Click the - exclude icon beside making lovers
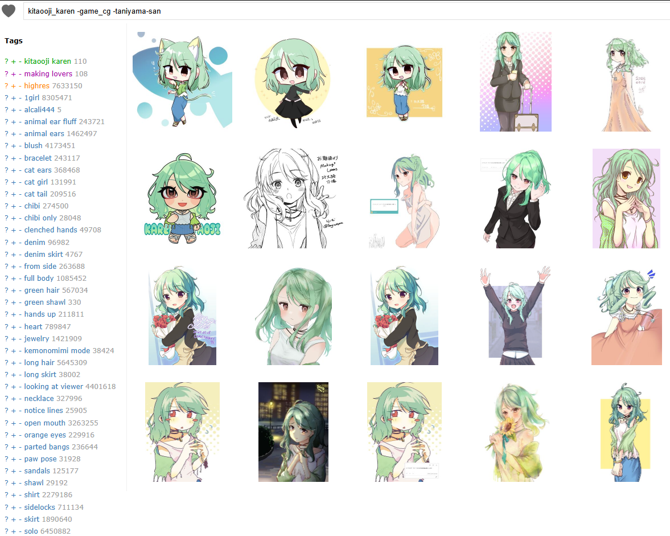The width and height of the screenshot is (670, 536). (20, 73)
